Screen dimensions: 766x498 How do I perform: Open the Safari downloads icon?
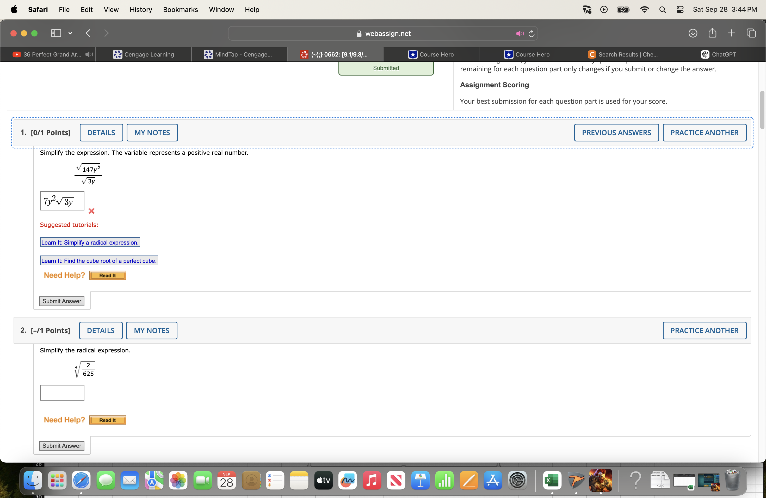click(693, 33)
